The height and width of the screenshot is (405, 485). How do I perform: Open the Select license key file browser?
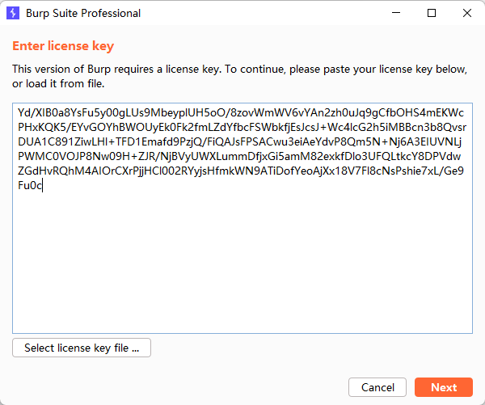click(x=82, y=348)
